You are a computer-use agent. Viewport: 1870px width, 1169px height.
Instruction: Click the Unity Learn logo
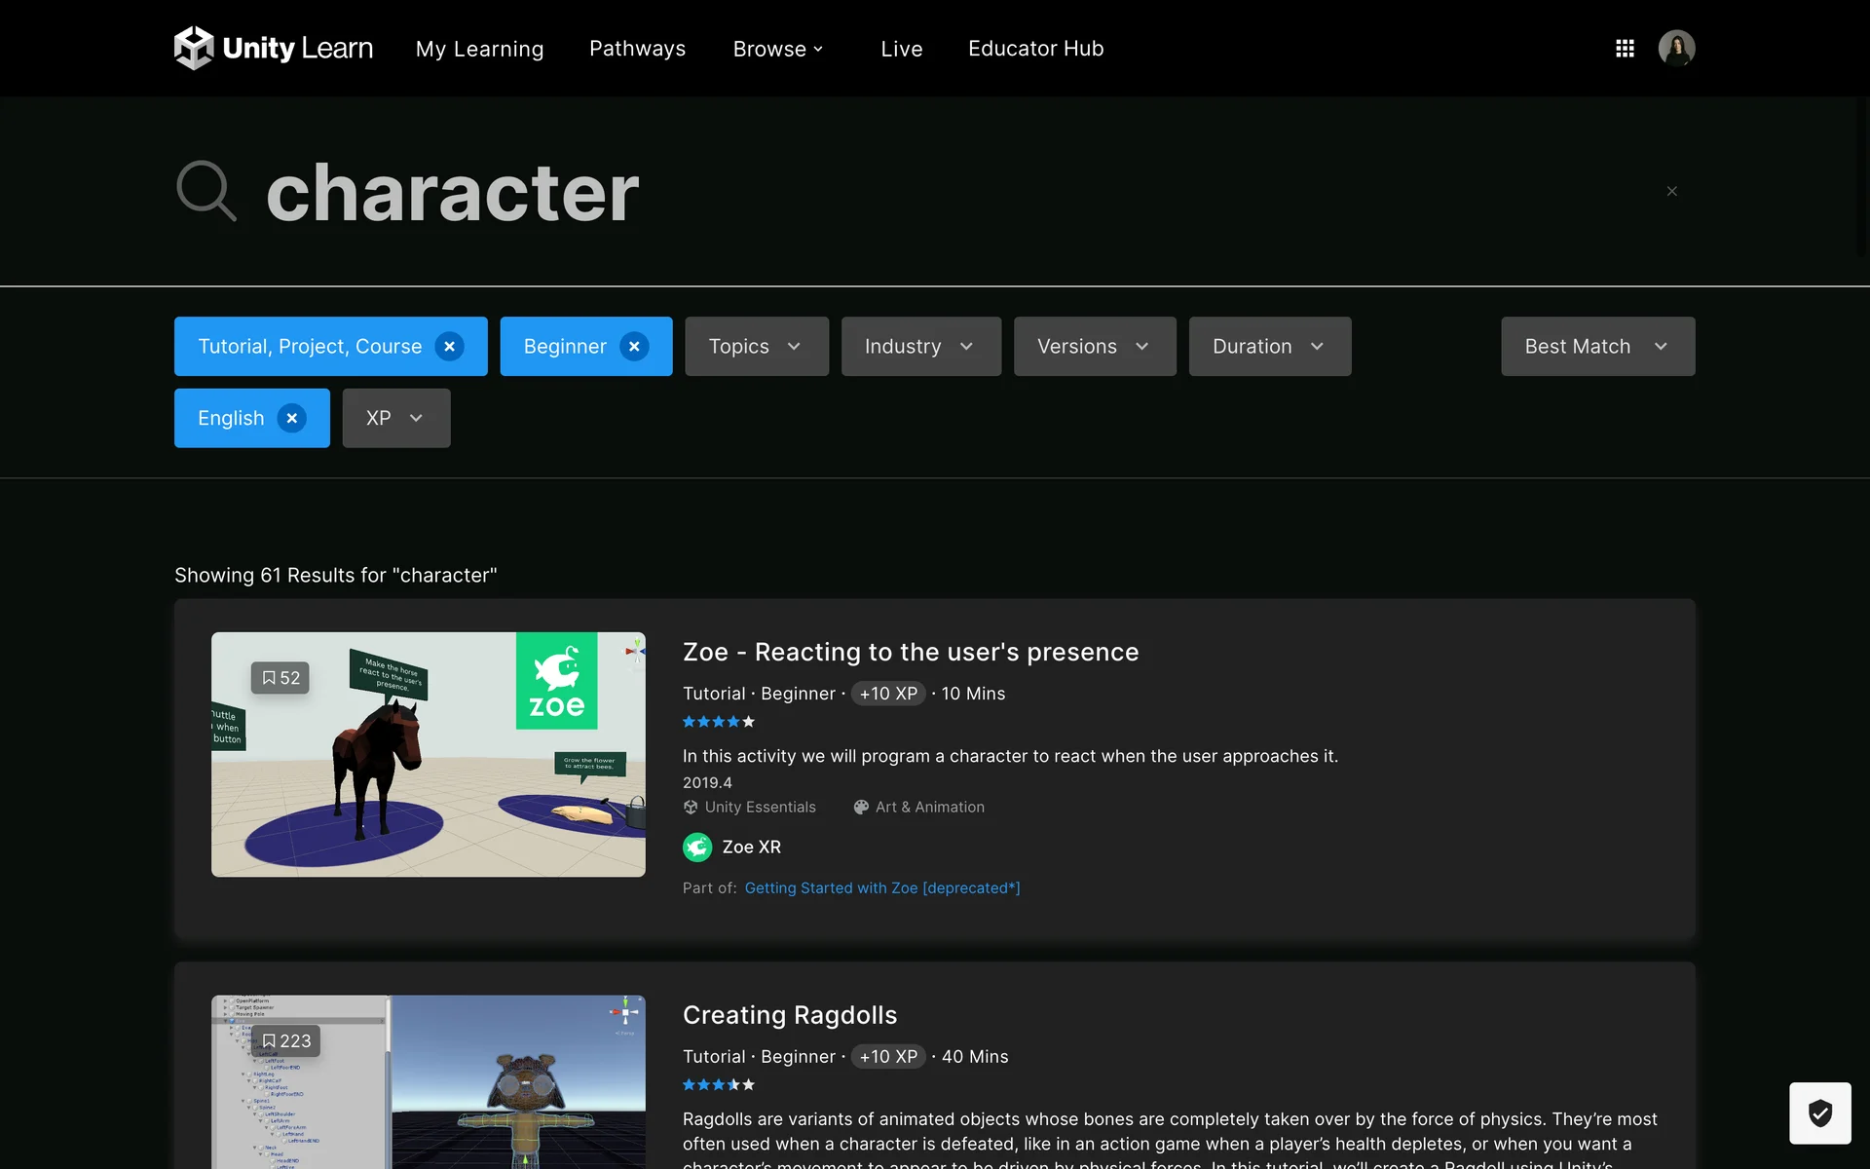point(274,48)
